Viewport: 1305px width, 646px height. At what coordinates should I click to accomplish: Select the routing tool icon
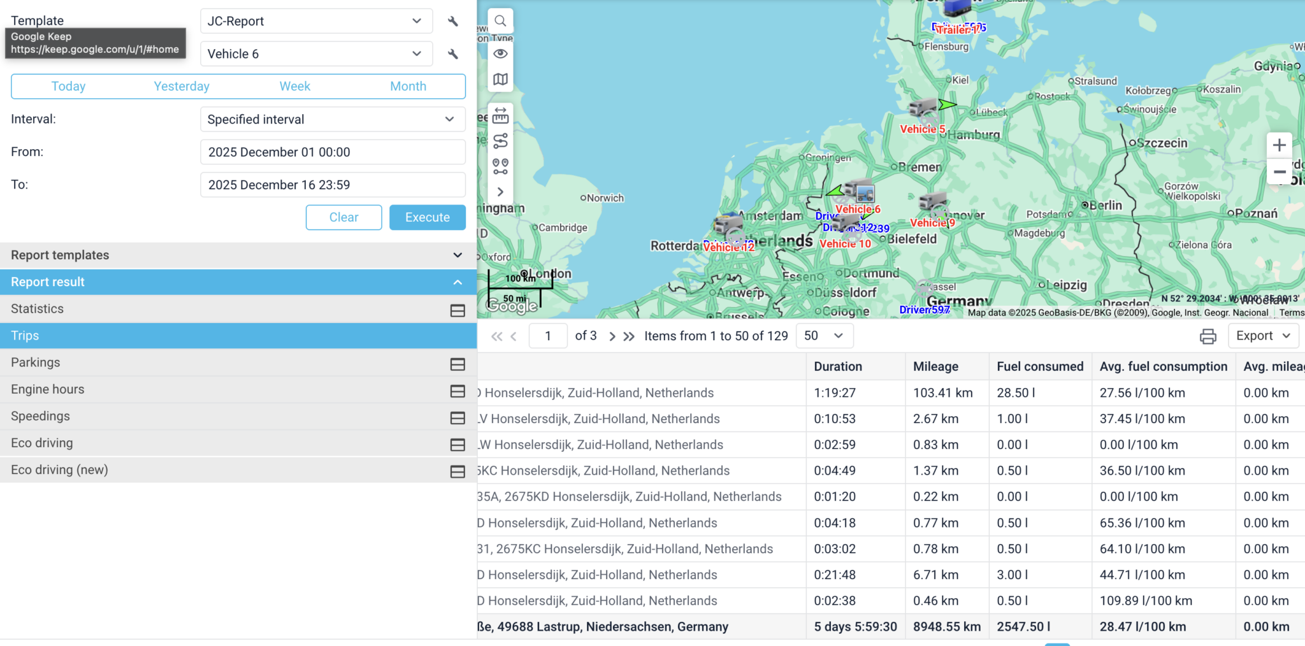click(501, 141)
